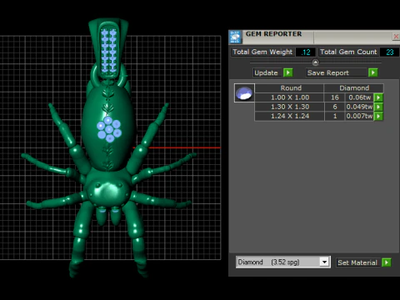400x300 pixels.
Task: Select the 1.24 X 1.24 size cell
Action: [x=290, y=116]
